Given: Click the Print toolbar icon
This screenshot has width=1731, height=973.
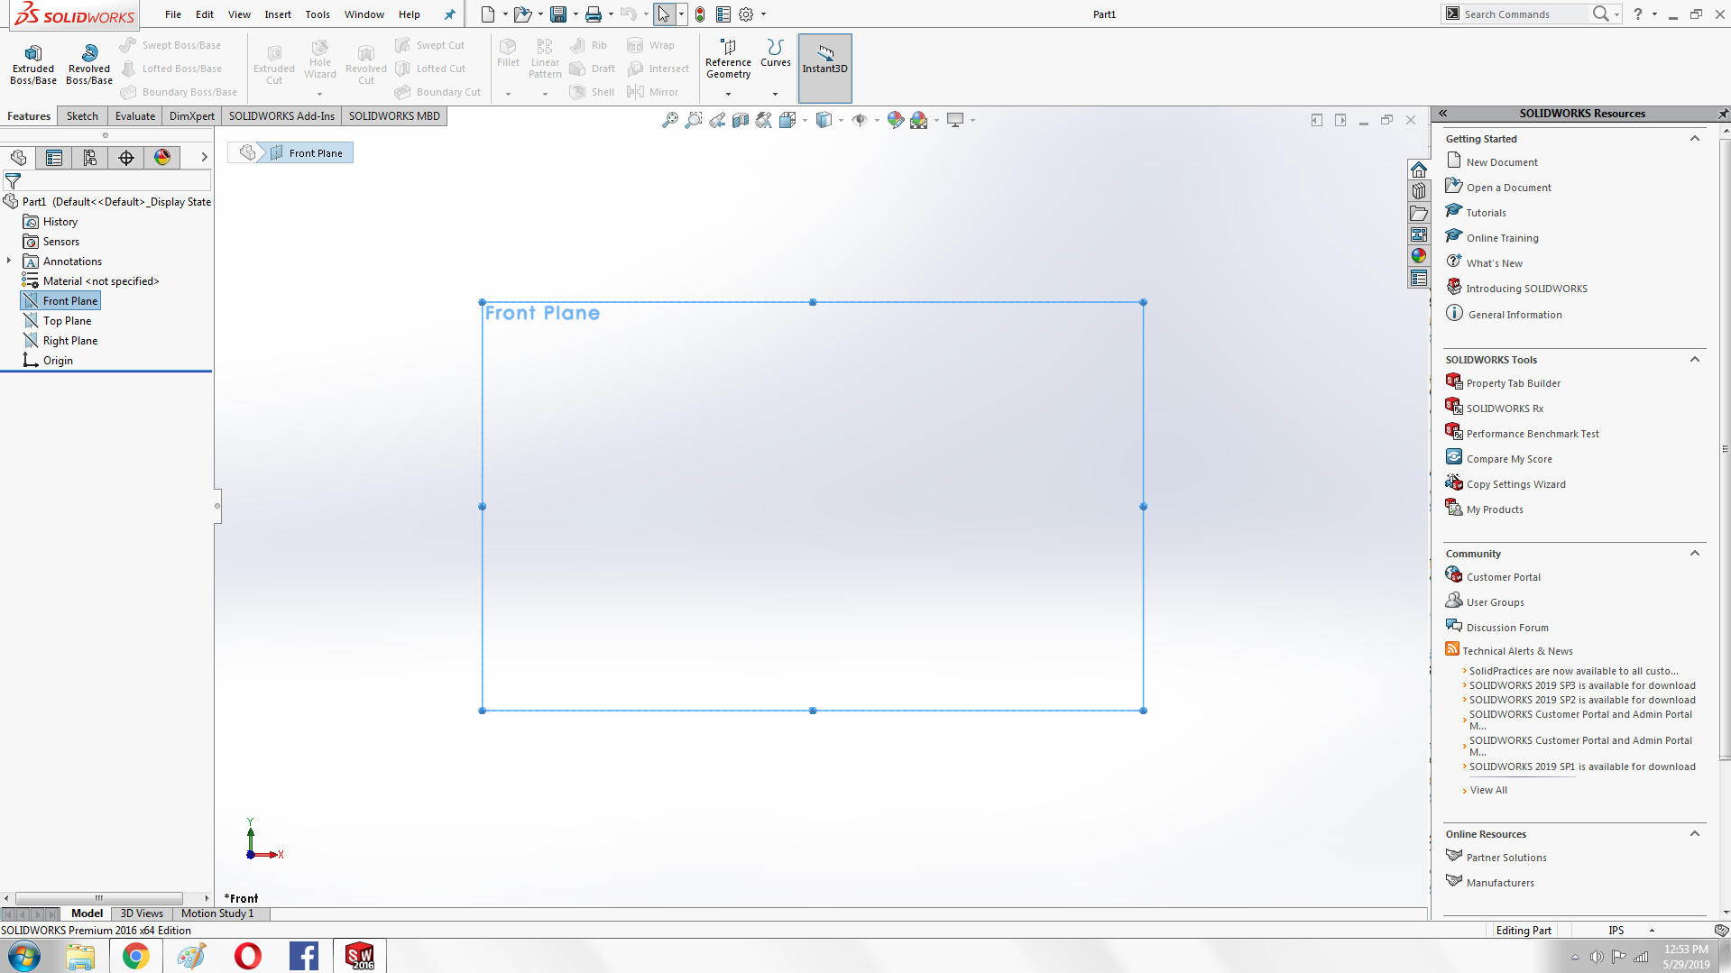Looking at the screenshot, I should click(x=594, y=14).
